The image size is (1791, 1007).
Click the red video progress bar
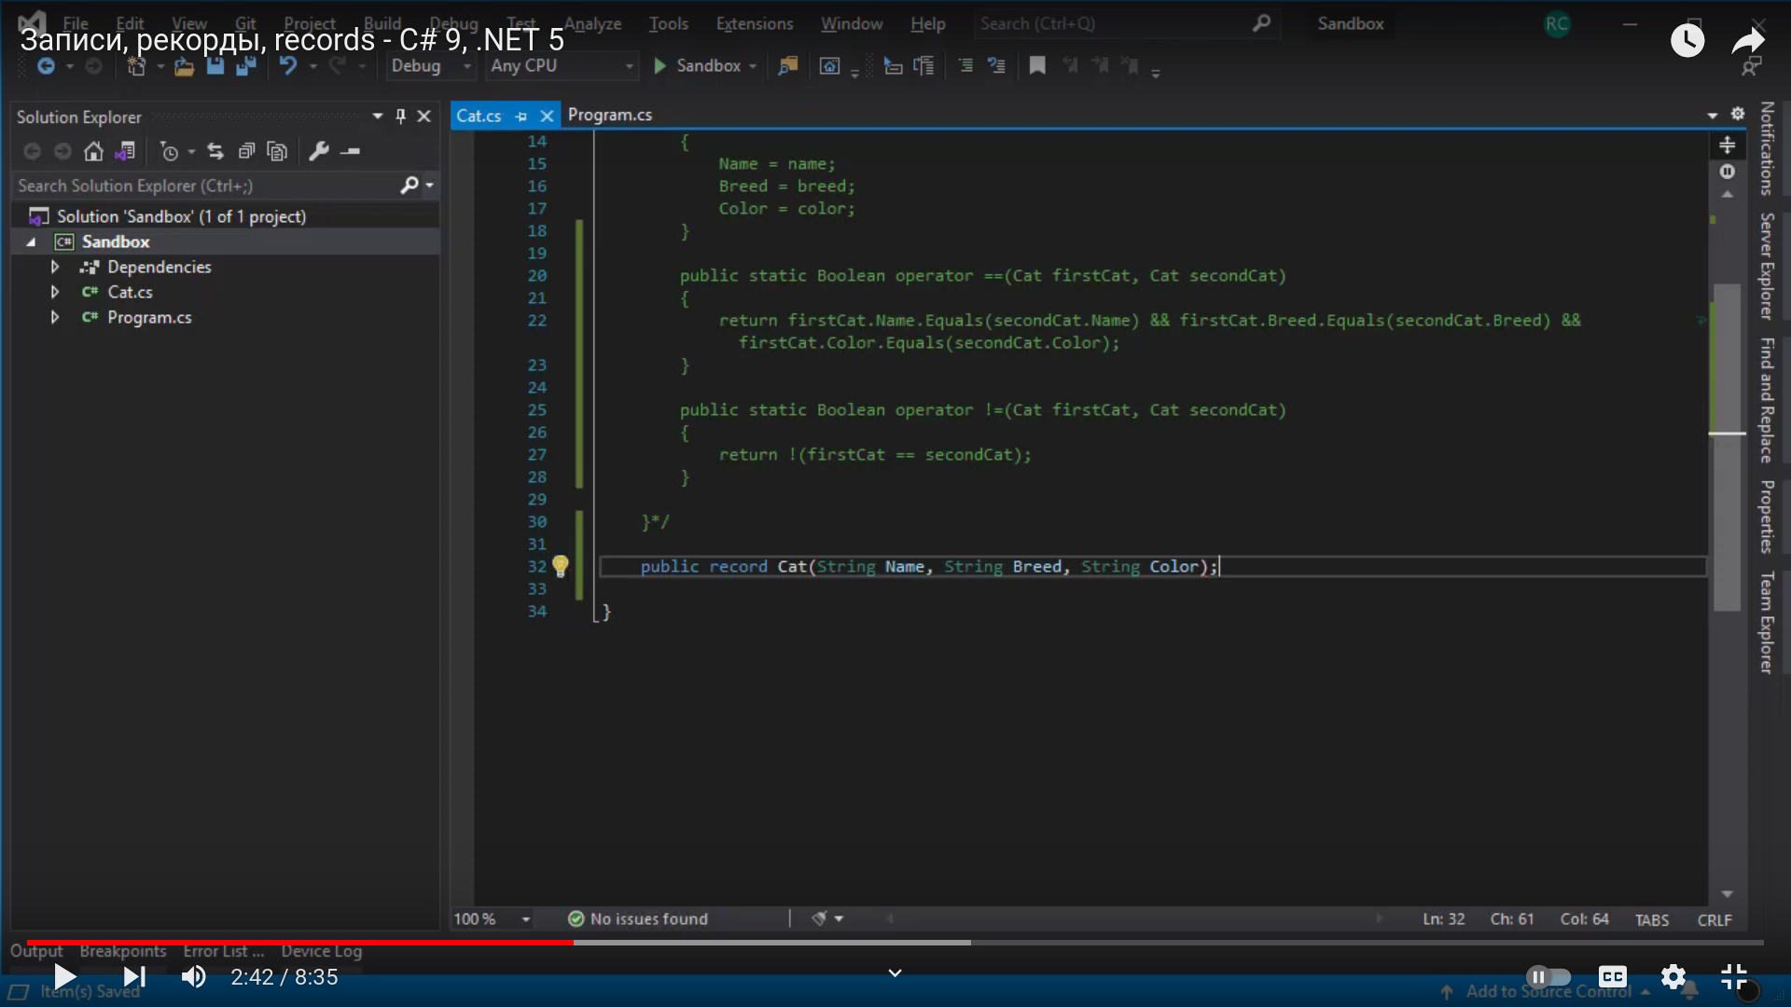[x=298, y=942]
